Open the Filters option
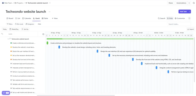The width and height of the screenshot is (196, 96). point(10,24)
